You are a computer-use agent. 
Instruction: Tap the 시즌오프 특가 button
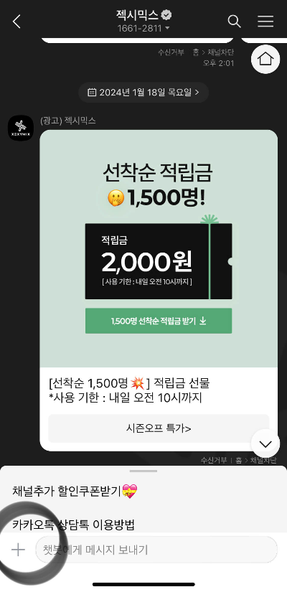pyautogui.click(x=159, y=428)
